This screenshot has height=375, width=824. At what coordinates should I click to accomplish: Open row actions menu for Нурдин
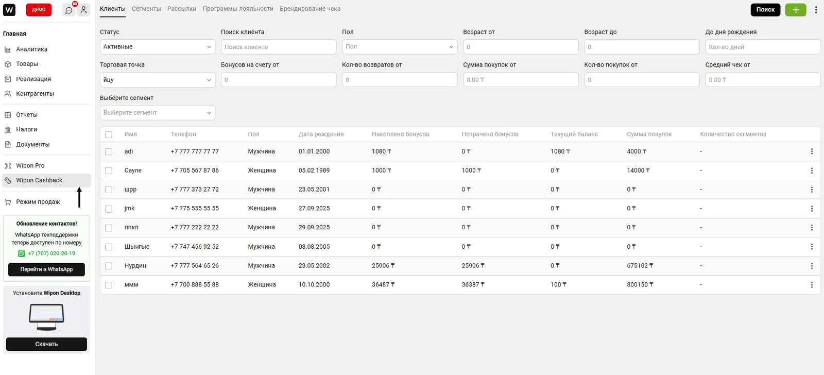click(x=812, y=266)
